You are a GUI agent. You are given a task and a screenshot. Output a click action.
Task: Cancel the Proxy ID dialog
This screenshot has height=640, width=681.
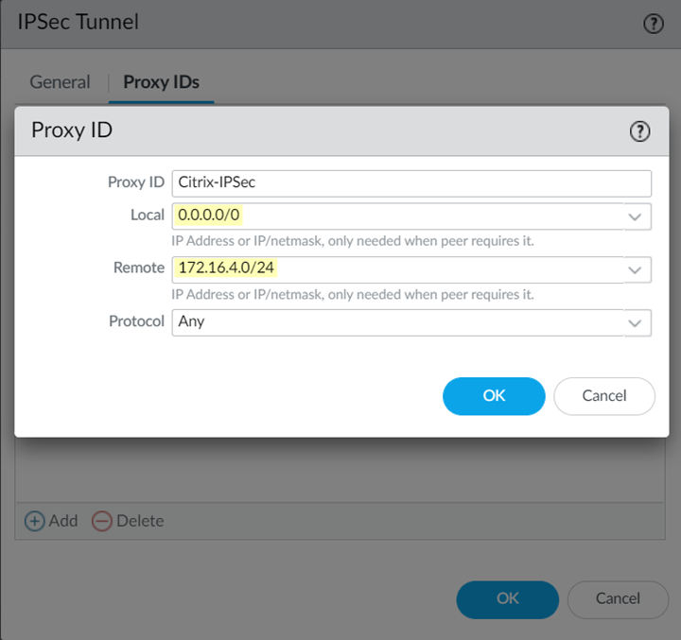(604, 396)
